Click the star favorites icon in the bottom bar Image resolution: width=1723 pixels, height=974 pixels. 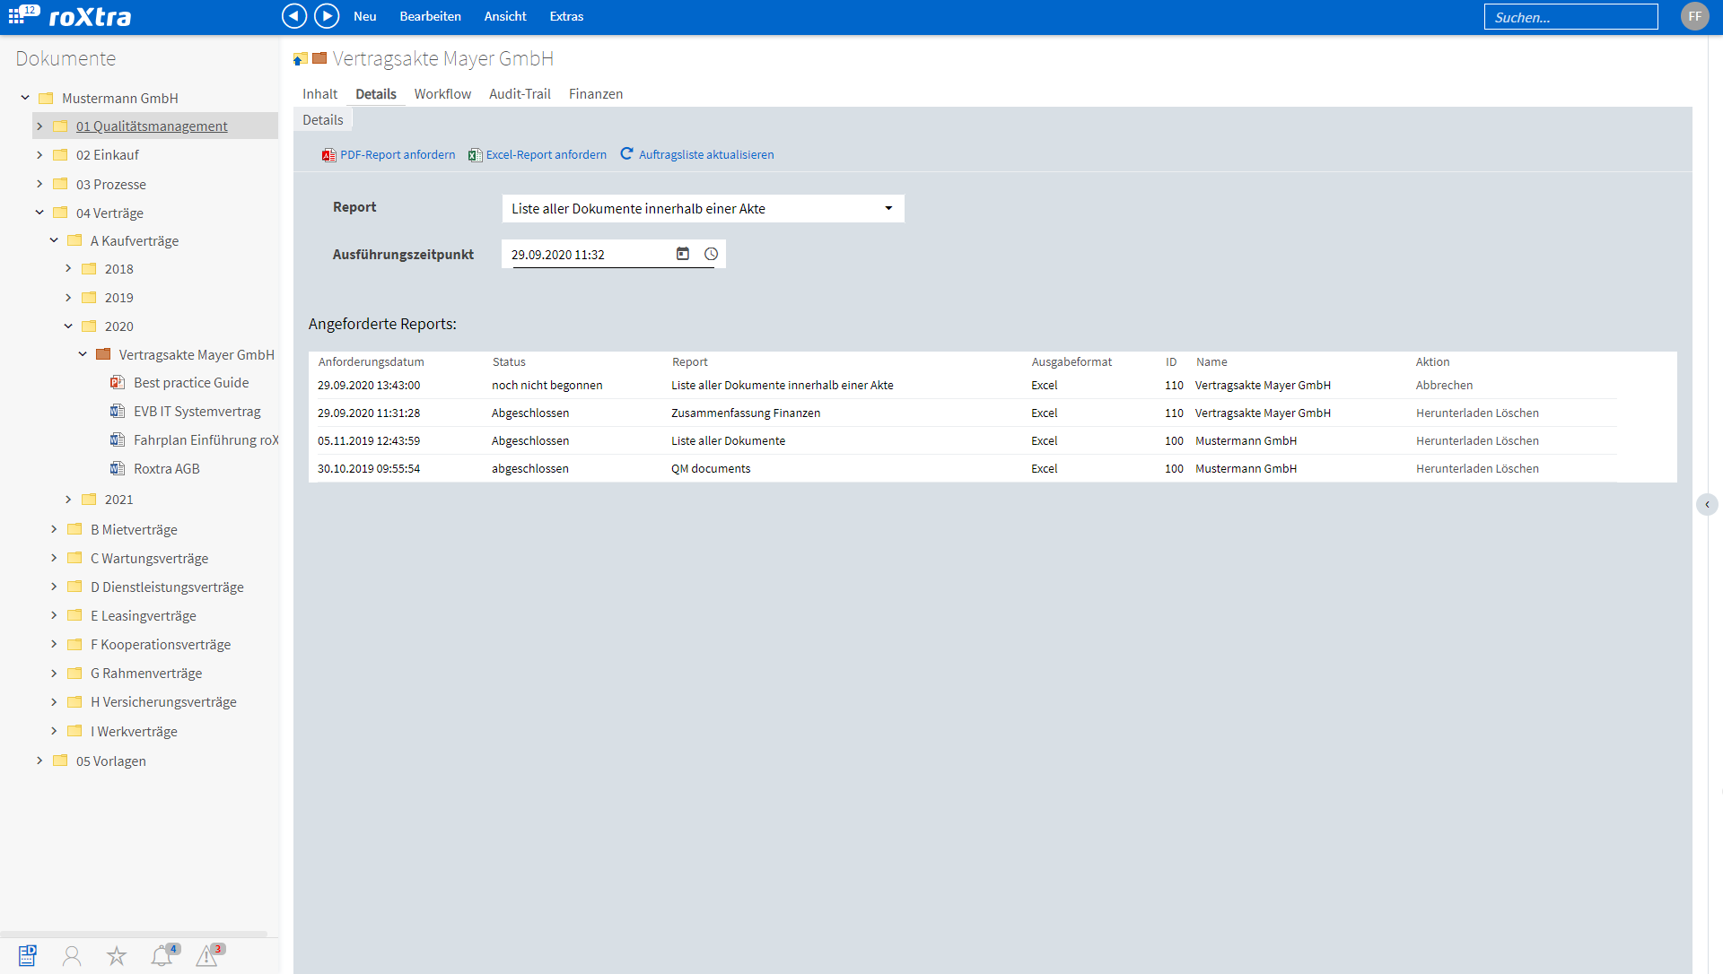117,956
